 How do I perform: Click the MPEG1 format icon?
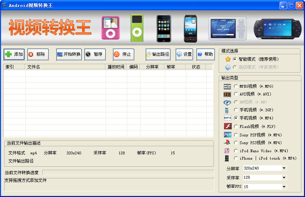click(227, 86)
